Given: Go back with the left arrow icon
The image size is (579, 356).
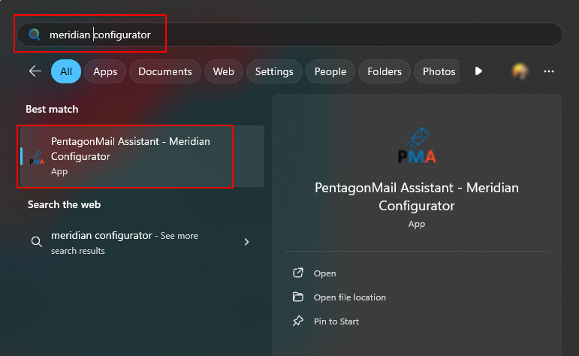Looking at the screenshot, I should pos(35,71).
